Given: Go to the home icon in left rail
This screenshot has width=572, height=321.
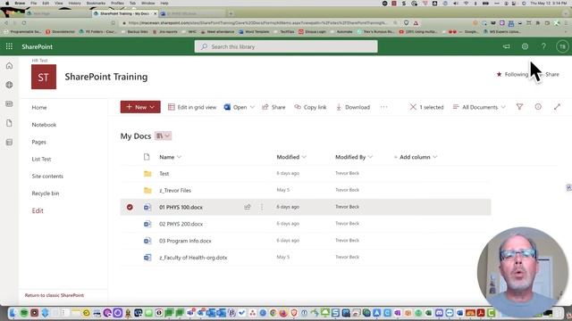Looking at the screenshot, I should [x=10, y=66].
